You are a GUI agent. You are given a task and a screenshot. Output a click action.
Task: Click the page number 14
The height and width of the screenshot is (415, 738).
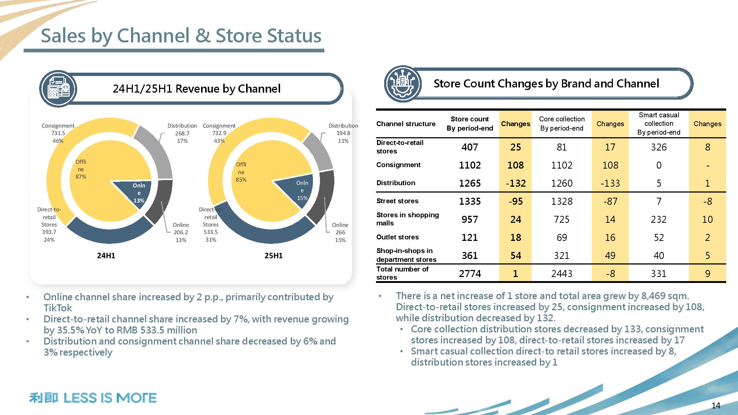(715, 406)
